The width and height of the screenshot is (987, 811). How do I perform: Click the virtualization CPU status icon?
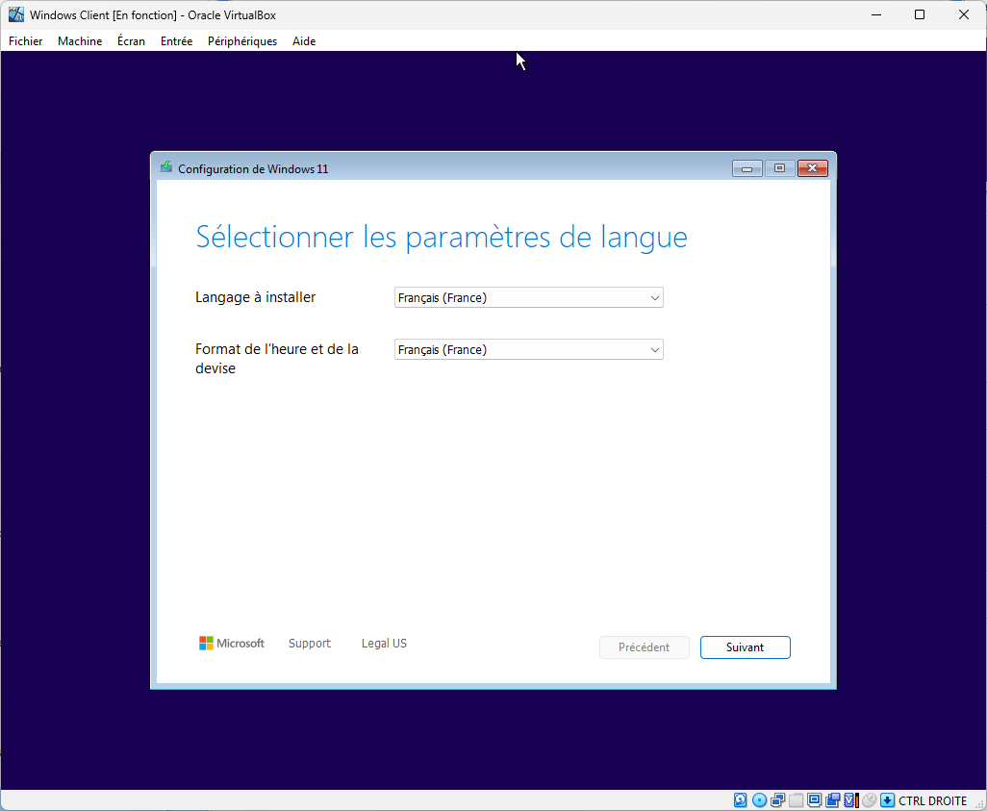850,800
